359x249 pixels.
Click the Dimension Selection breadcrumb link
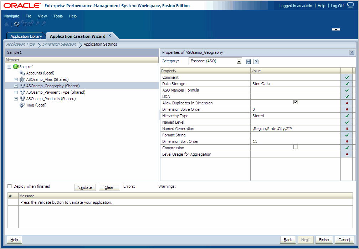click(x=59, y=44)
